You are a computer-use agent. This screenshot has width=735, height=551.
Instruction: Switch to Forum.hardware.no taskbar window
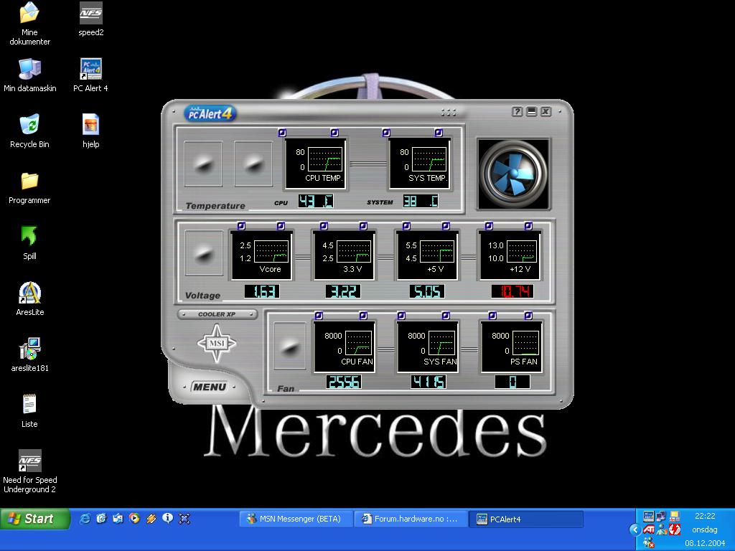tap(411, 519)
